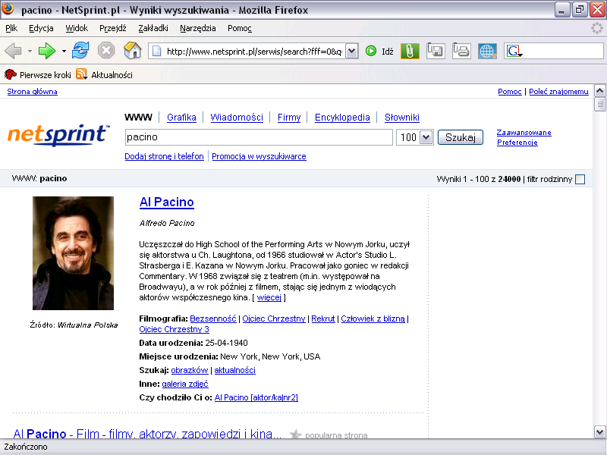Switch to the Słowniki search tab
This screenshot has height=455, width=607.
(402, 118)
